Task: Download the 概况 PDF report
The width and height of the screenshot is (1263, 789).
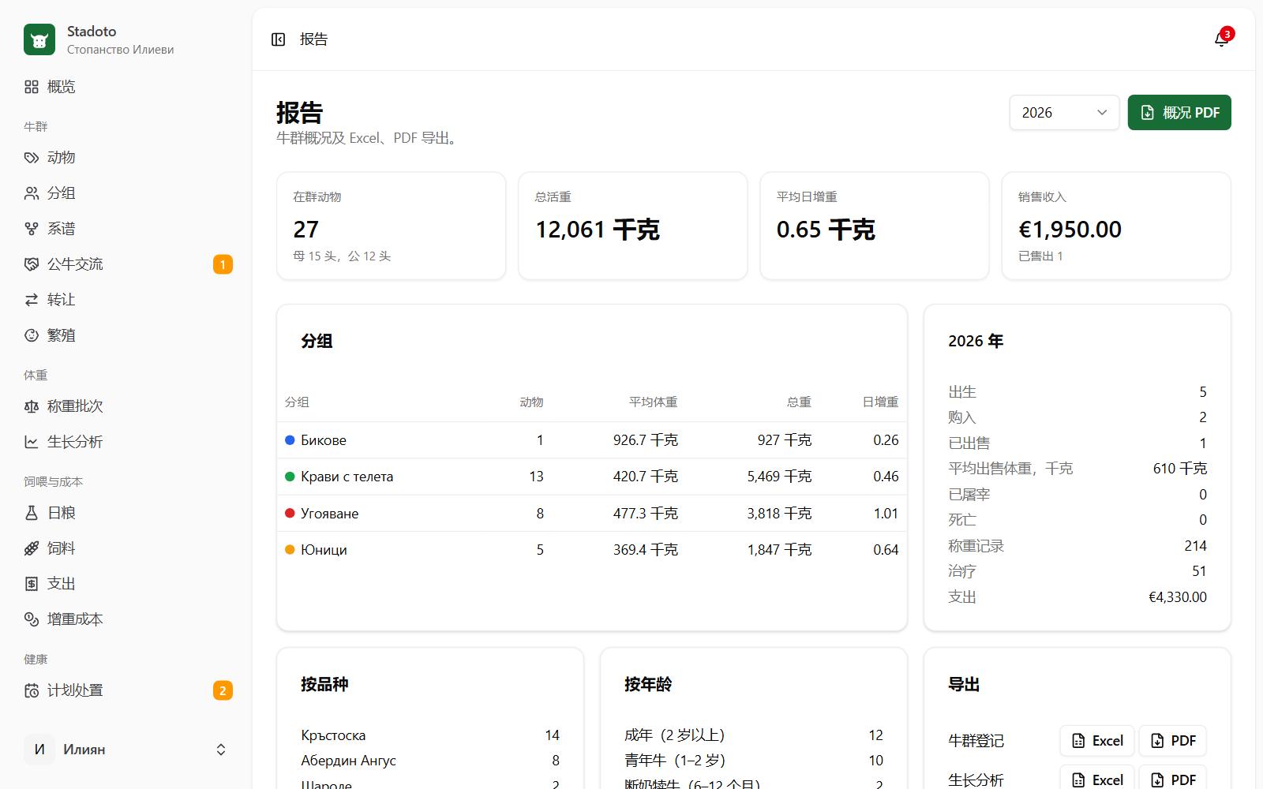Action: [1179, 113]
